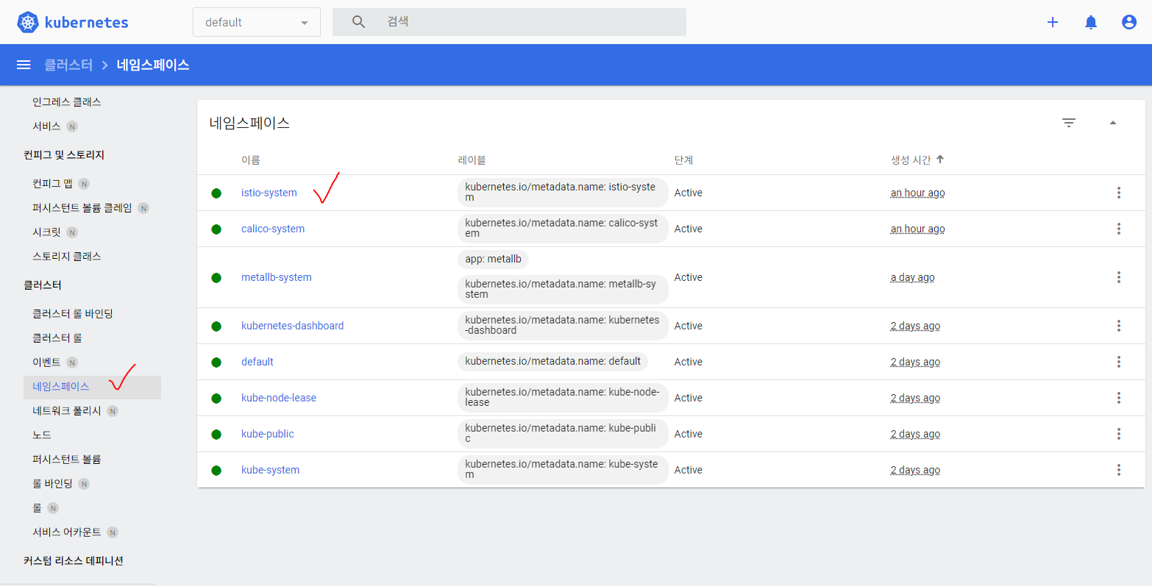
Task: Click green status dot of kube-node-lease
Action: (x=216, y=399)
